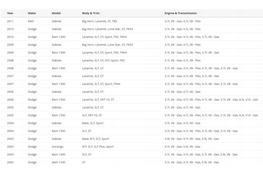Select trim 'Big Horn, Laramie, ST, TRX'
The image size is (263, 175).
(x=100, y=21)
